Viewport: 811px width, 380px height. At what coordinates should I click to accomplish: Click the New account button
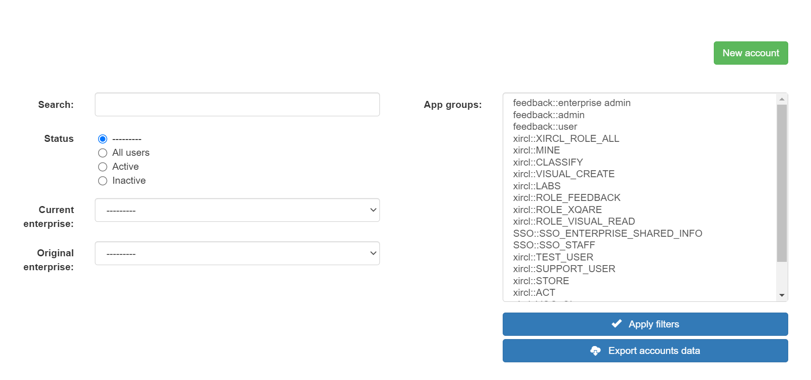(x=751, y=53)
